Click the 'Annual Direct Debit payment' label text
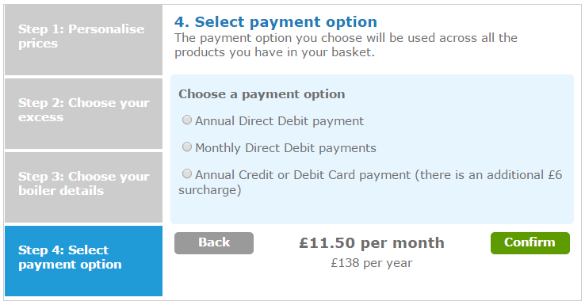This screenshot has width=585, height=305. 279,121
